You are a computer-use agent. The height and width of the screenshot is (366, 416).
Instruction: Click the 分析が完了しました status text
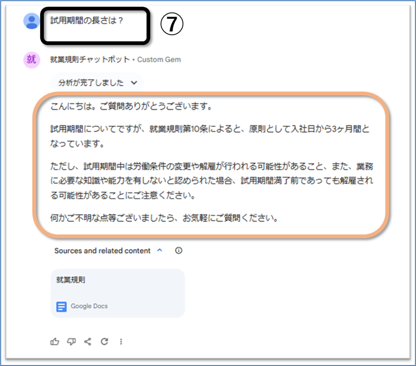click(x=91, y=83)
